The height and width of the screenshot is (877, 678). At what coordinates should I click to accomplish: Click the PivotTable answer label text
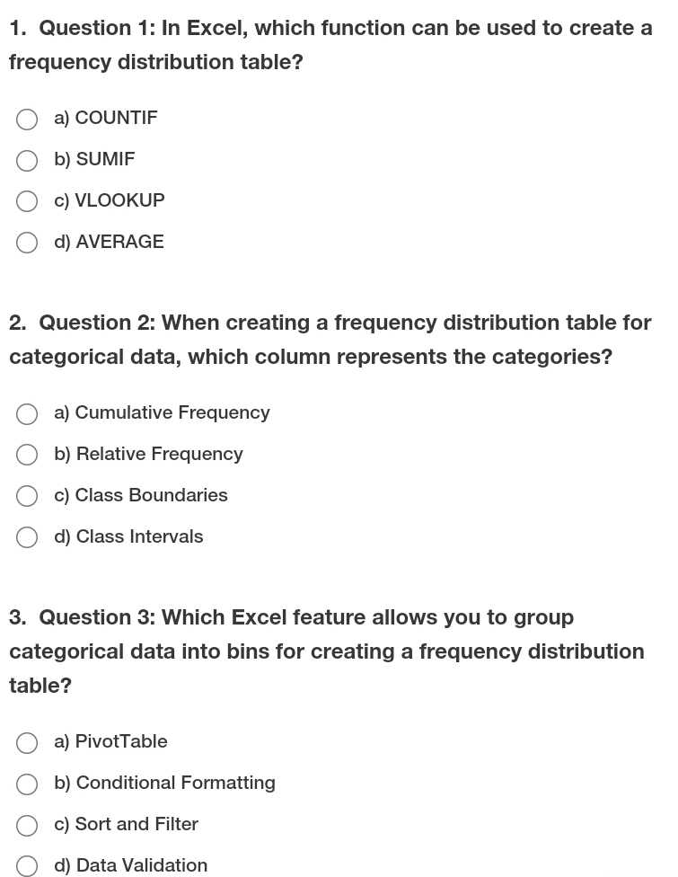coord(110,741)
